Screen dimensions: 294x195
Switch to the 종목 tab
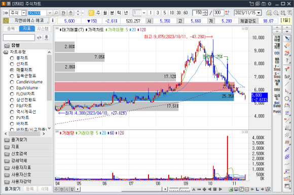11,28
